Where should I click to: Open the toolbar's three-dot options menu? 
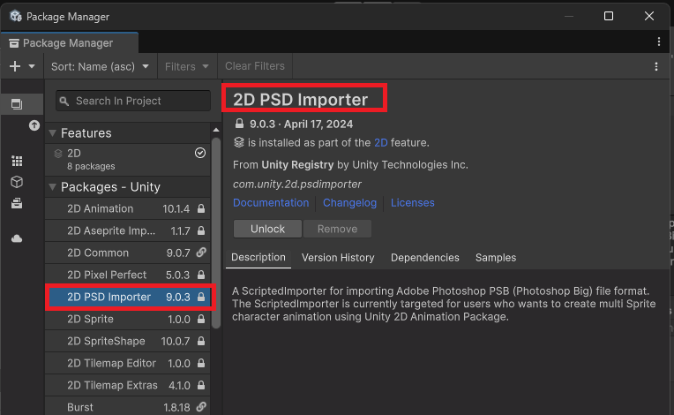pos(656,66)
